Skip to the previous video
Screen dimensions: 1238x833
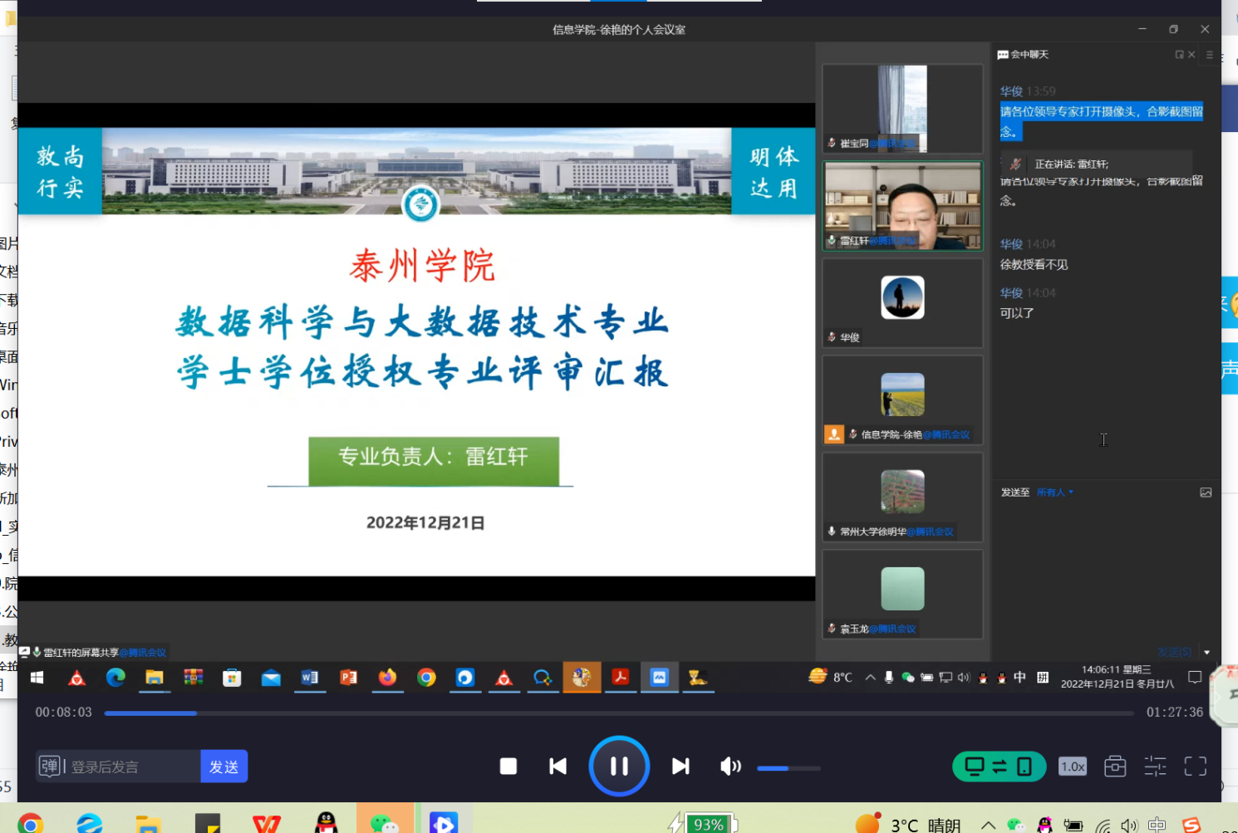click(558, 766)
